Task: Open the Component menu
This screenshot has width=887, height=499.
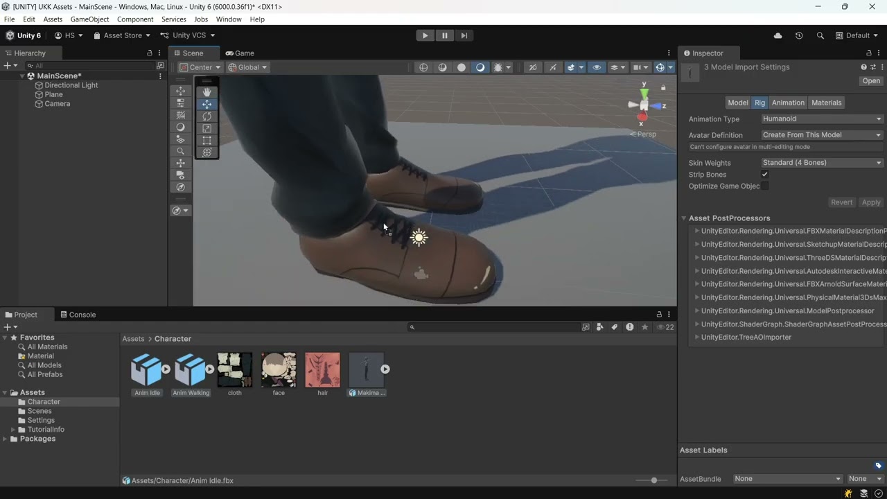Action: 135,19
